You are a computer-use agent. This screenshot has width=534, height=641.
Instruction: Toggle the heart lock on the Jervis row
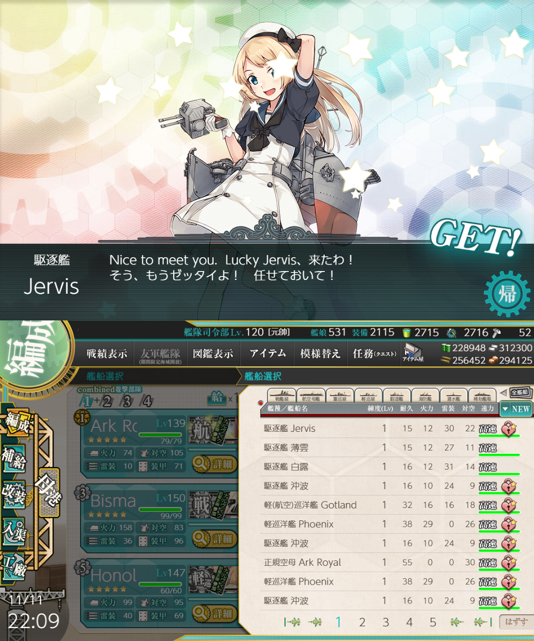point(509,429)
